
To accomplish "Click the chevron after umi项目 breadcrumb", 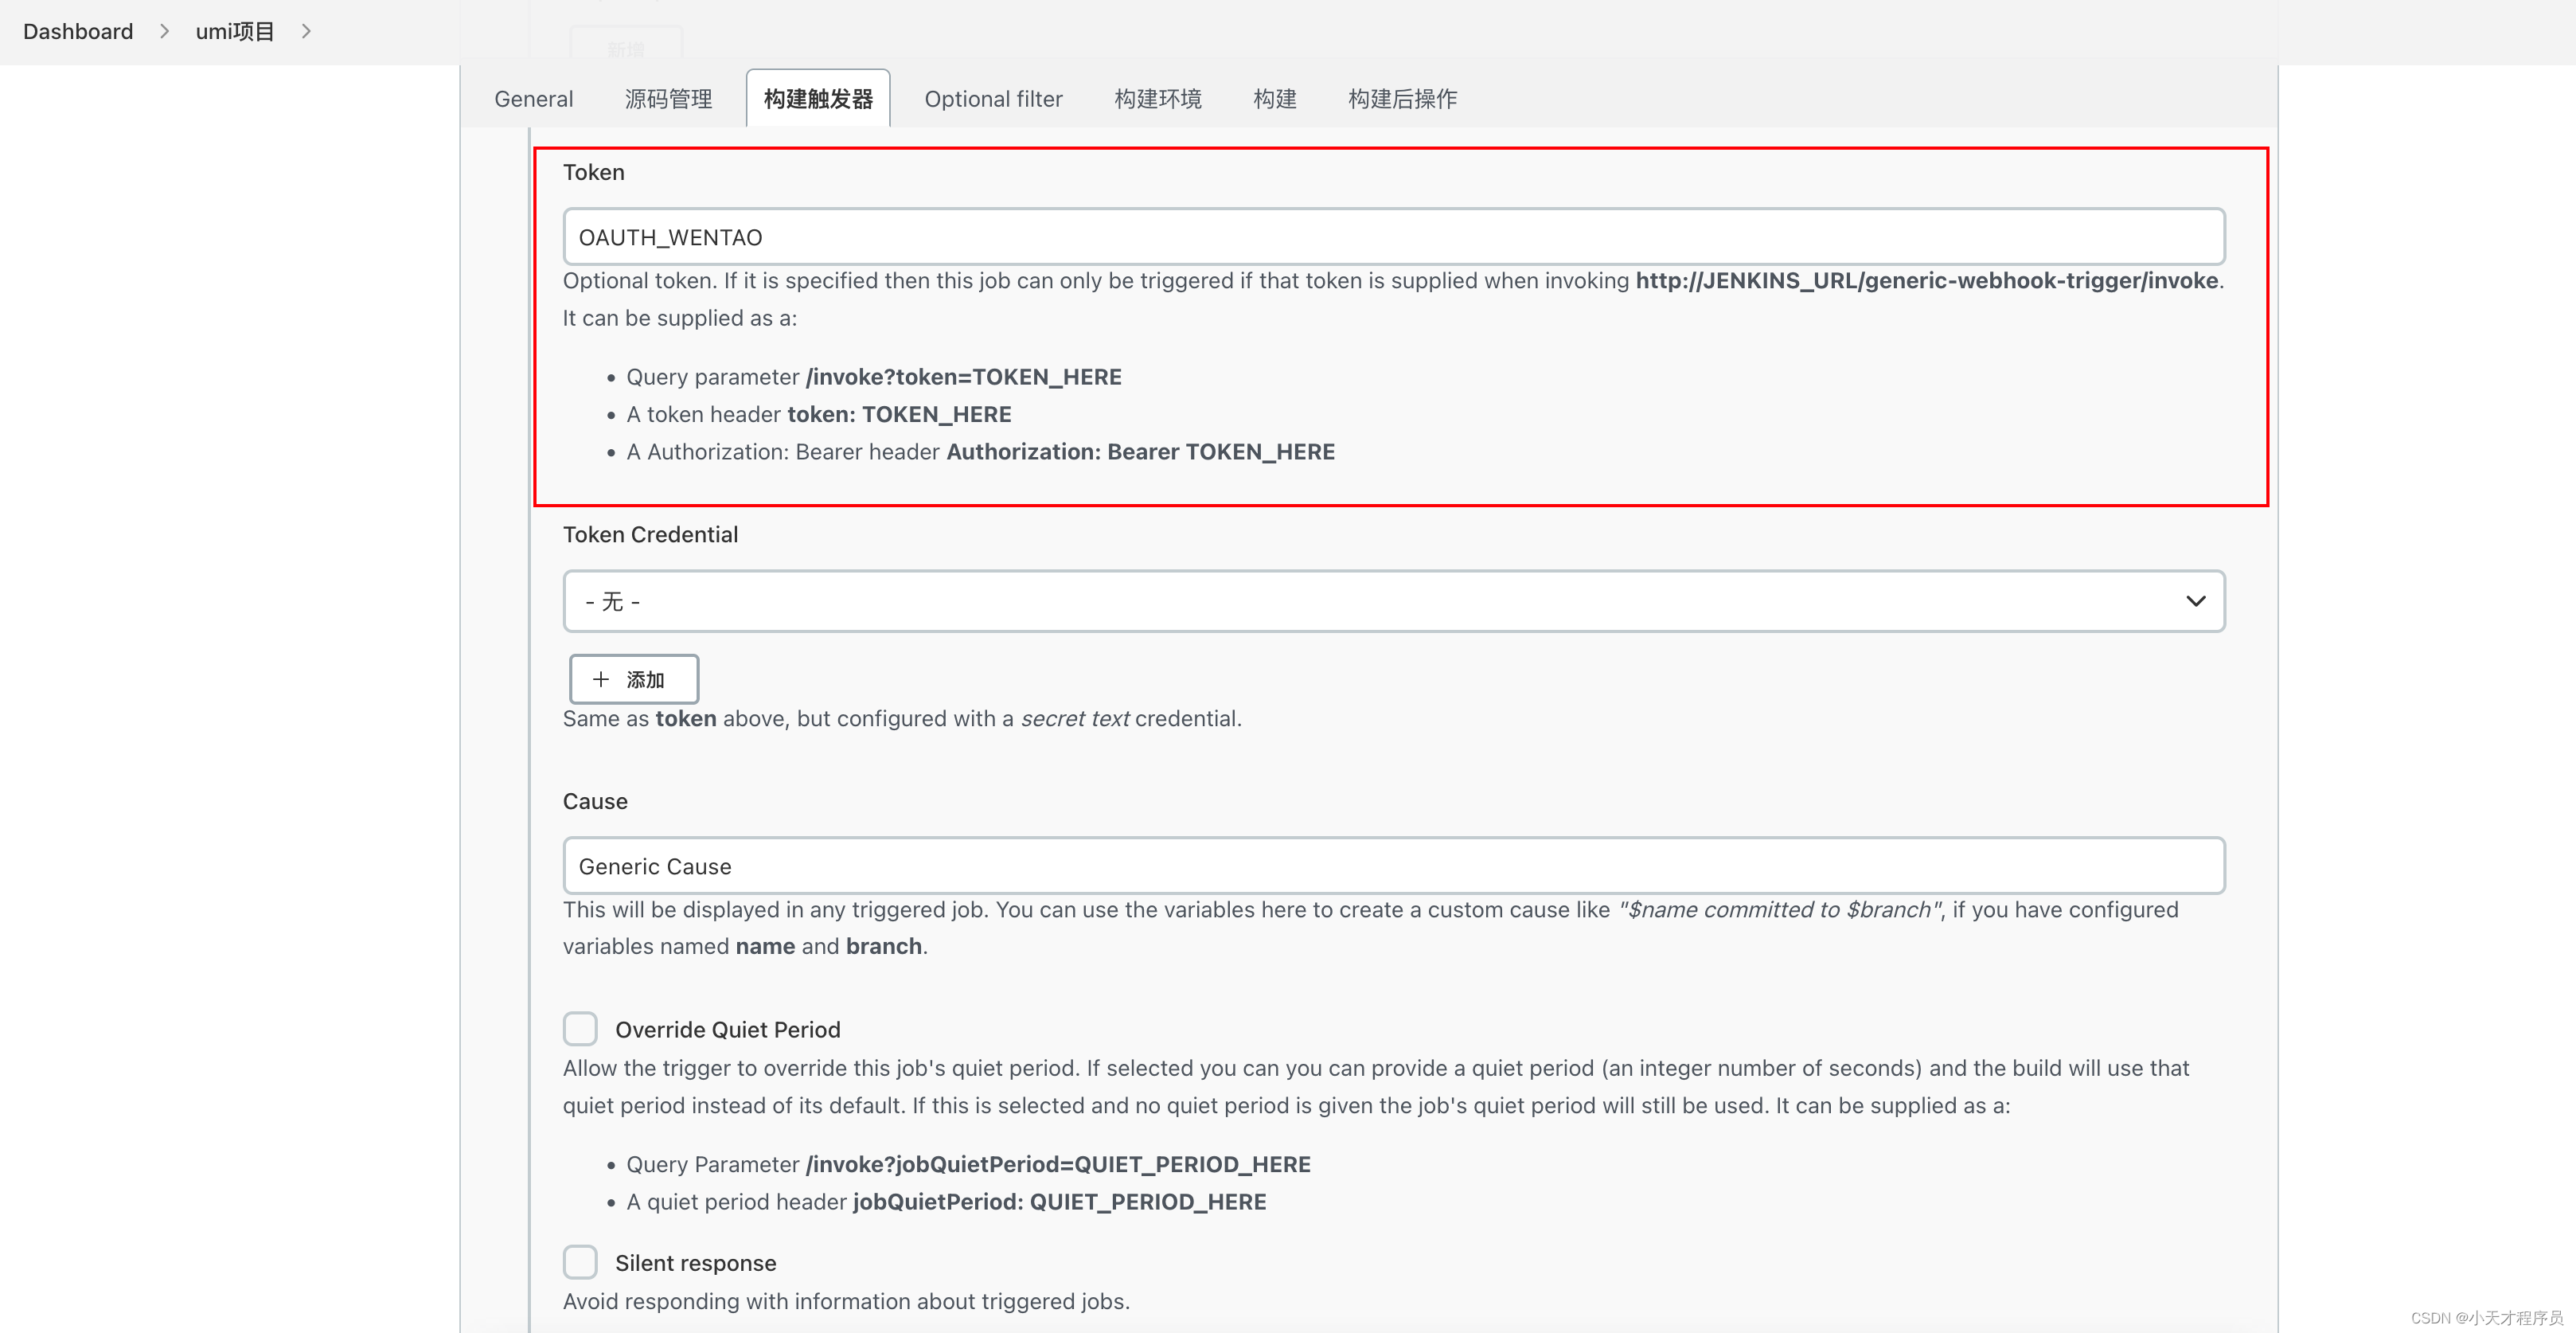I will 306,31.
